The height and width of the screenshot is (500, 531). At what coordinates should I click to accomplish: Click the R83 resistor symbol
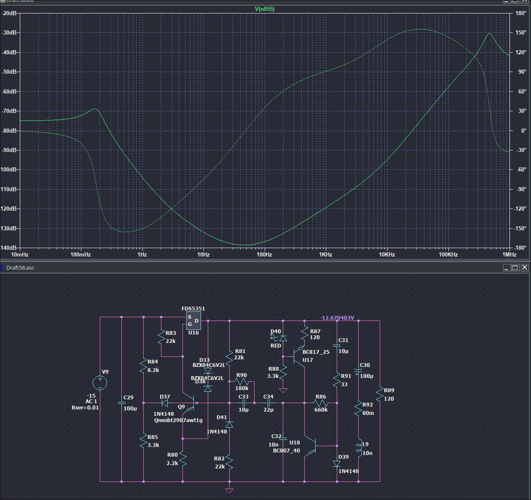[x=161, y=337]
